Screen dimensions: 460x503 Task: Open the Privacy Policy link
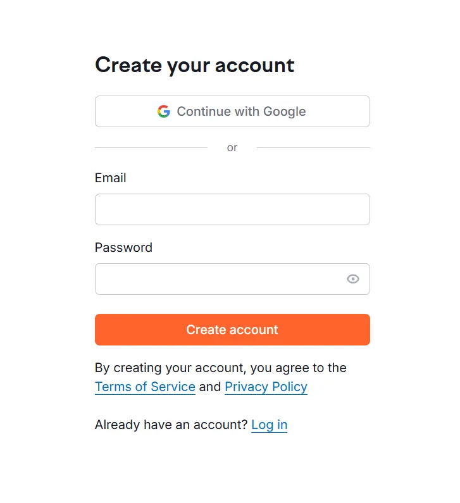[x=266, y=387]
